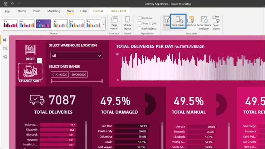Viewport: 265px width, 149px height.
Task: Click the Save icon in title bar
Action: pos(6,4)
